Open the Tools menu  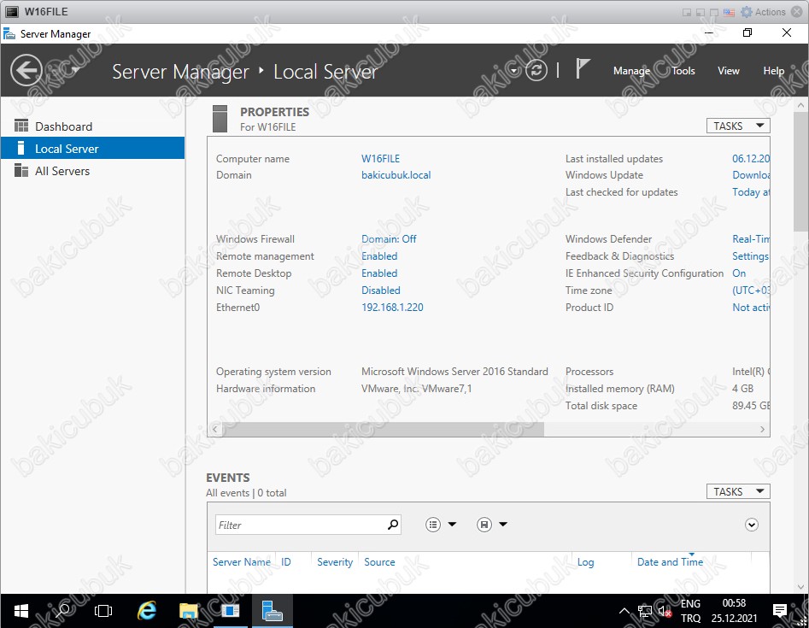pos(683,71)
